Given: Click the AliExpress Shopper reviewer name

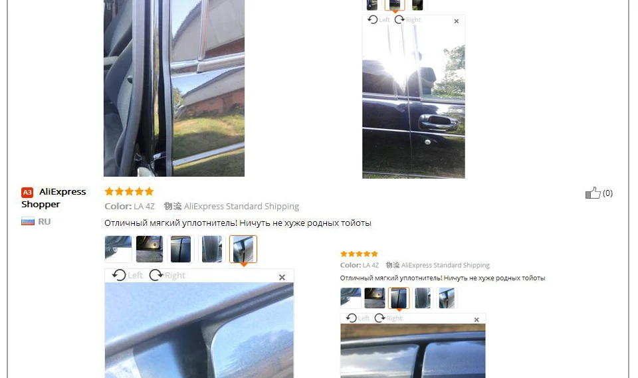Looking at the screenshot, I should click(x=54, y=198).
